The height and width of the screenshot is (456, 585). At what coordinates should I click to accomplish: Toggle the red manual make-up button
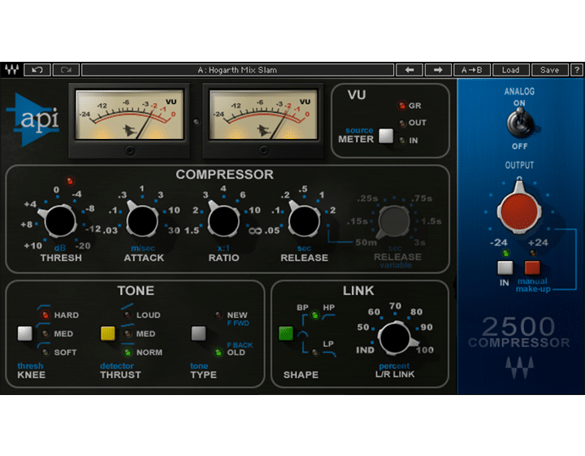(x=532, y=267)
